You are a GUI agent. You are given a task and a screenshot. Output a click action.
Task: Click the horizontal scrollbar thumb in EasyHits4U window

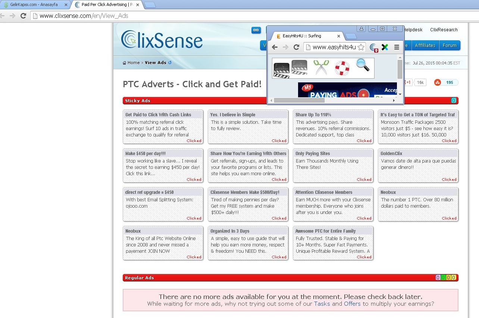[x=299, y=100]
